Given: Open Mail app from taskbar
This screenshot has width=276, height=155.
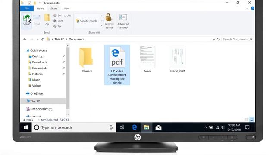Looking at the screenshot, I should 158,127.
